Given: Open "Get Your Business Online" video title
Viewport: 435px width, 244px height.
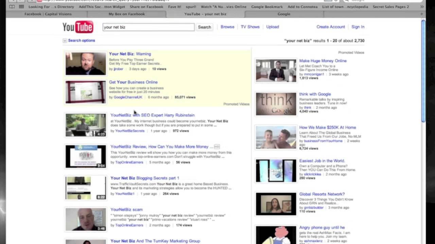Looking at the screenshot, I should pos(133,82).
